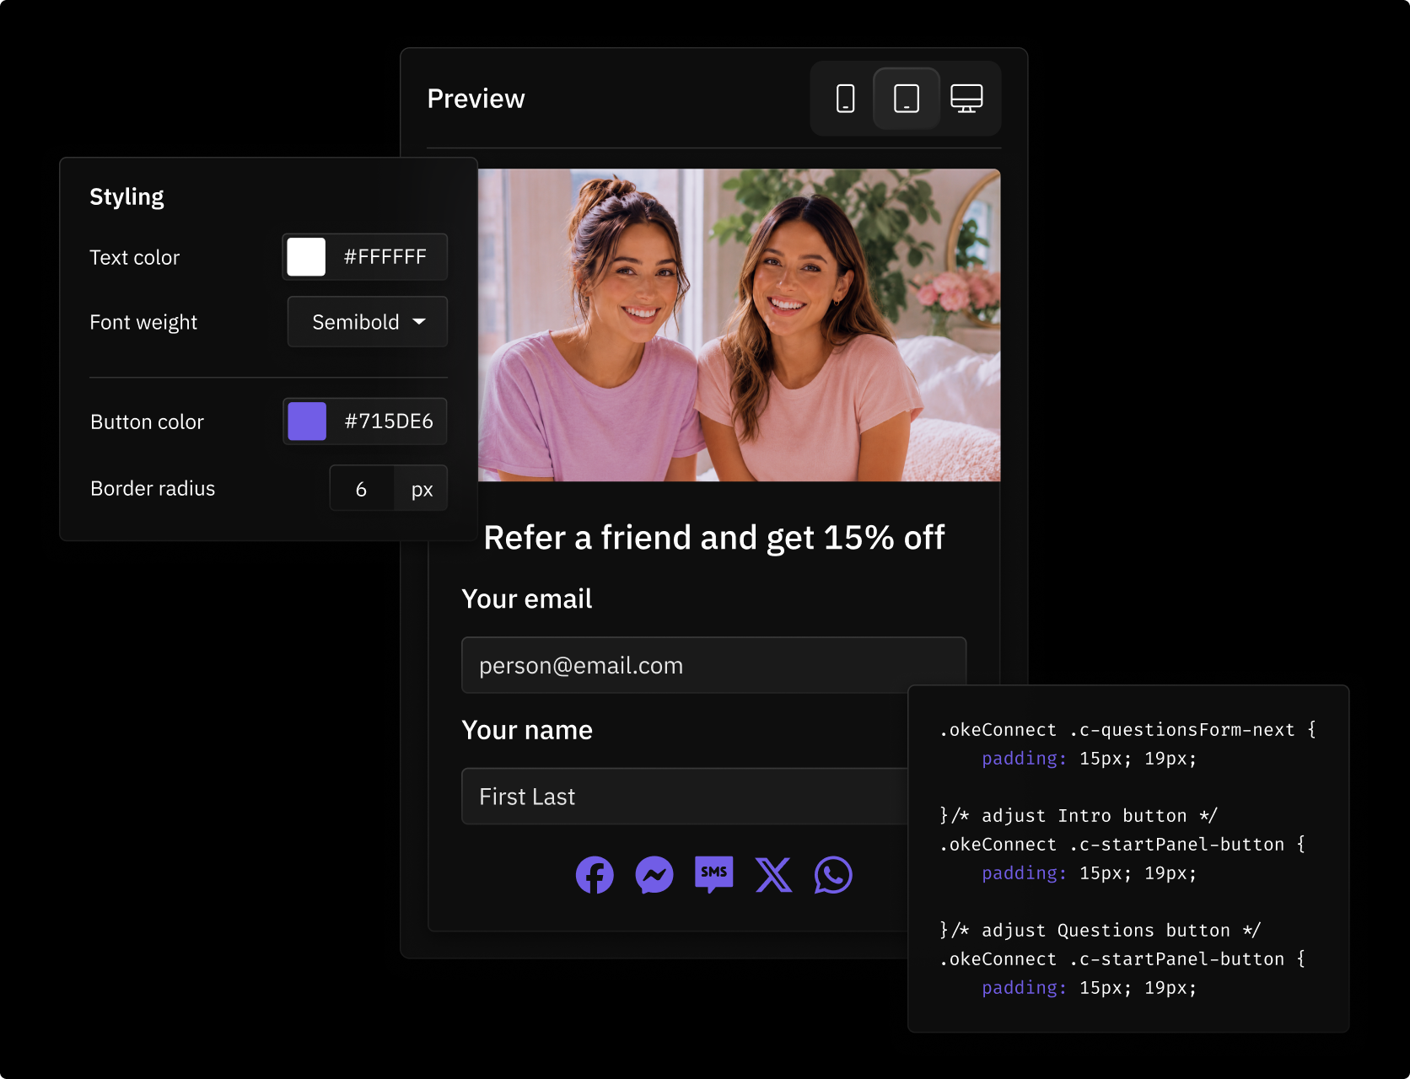Open the Font weight Semibold dropdown
Viewport: 1410px width, 1079px height.
[x=367, y=322]
